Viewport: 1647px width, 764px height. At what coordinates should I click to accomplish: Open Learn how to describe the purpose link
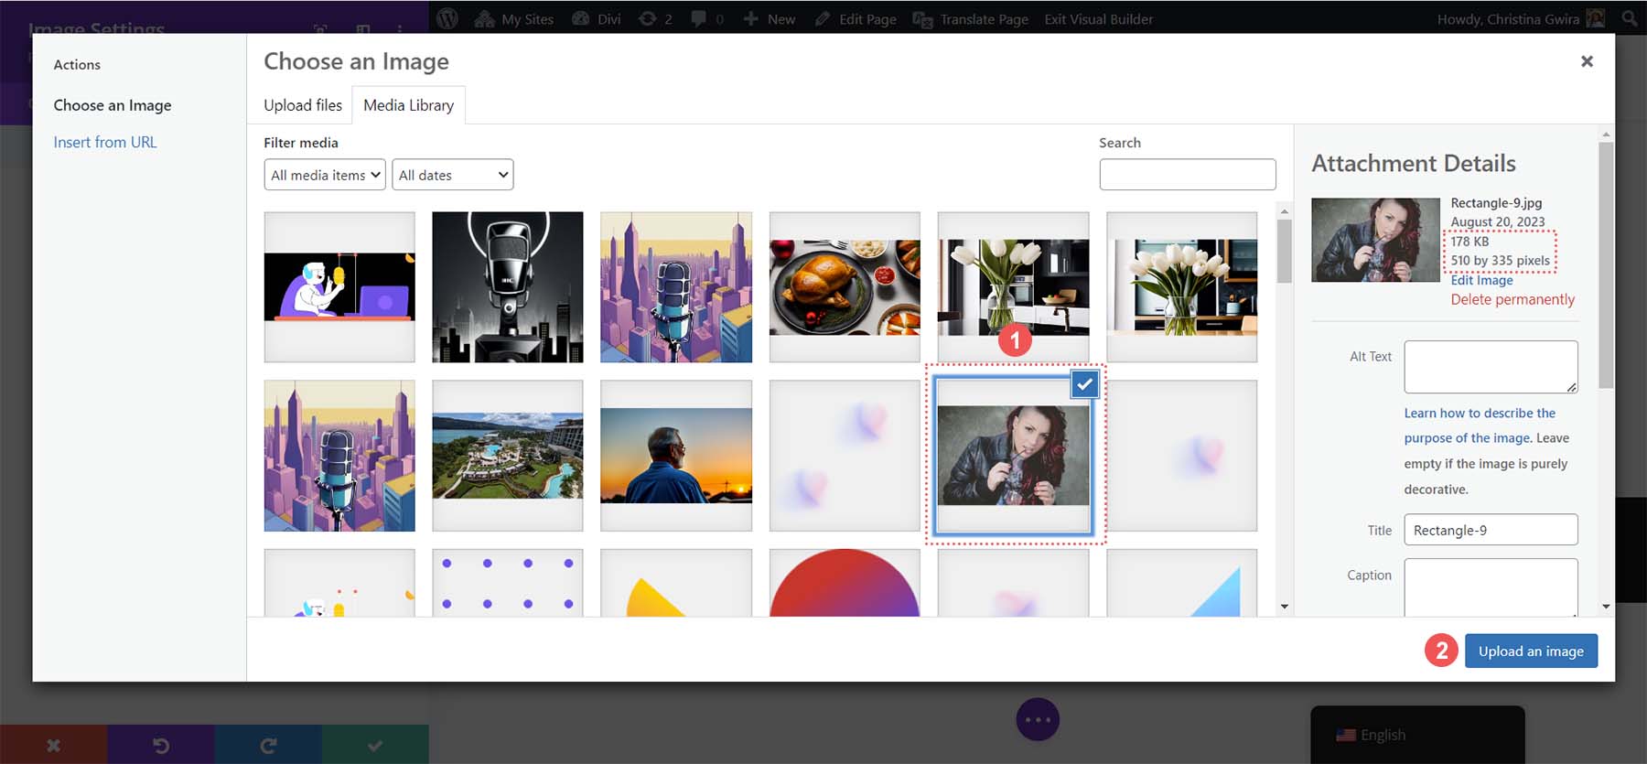click(x=1480, y=425)
